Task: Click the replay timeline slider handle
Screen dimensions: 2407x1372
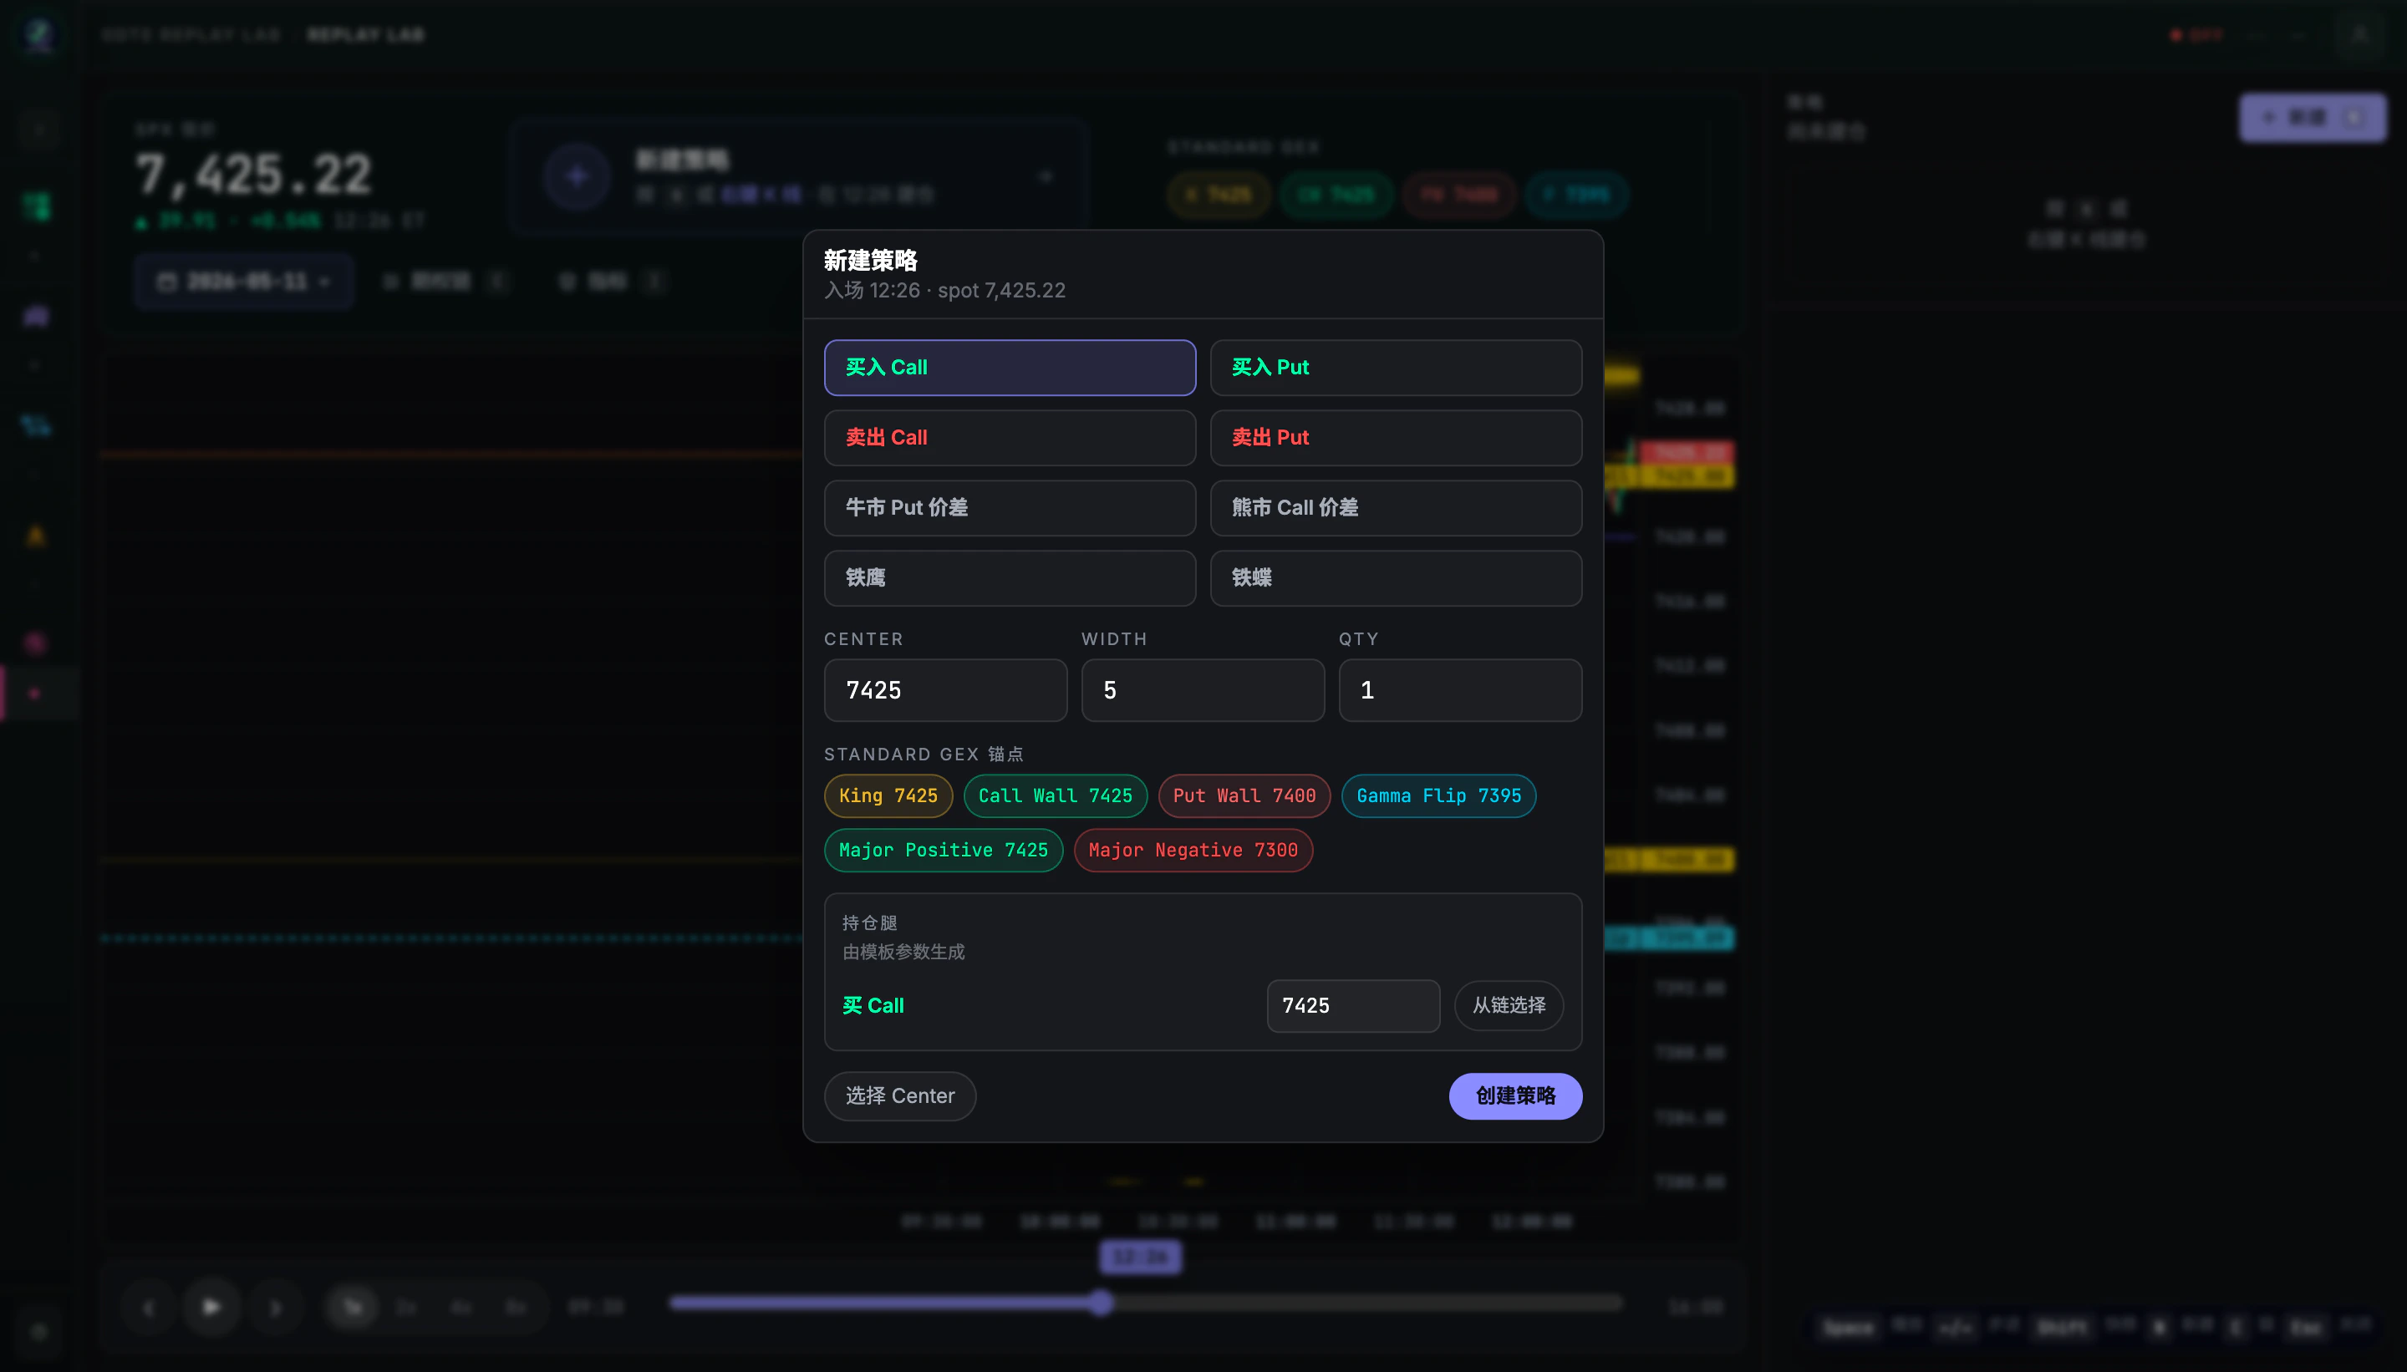Action: click(1101, 1304)
